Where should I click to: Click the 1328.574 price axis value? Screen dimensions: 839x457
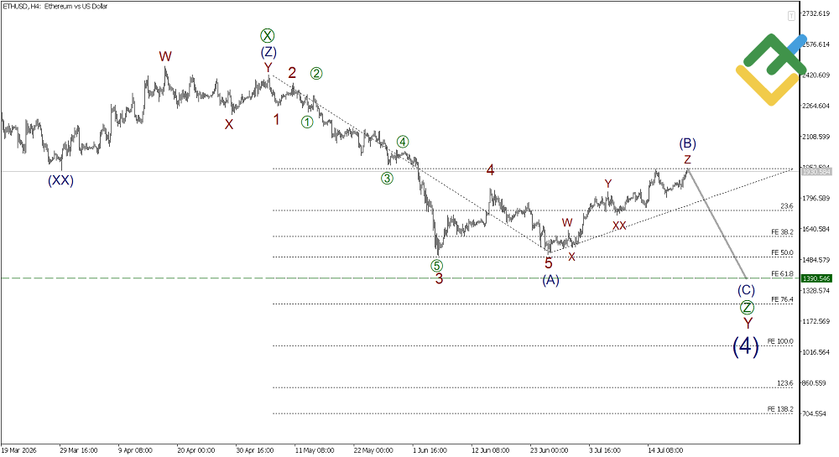[x=816, y=291]
